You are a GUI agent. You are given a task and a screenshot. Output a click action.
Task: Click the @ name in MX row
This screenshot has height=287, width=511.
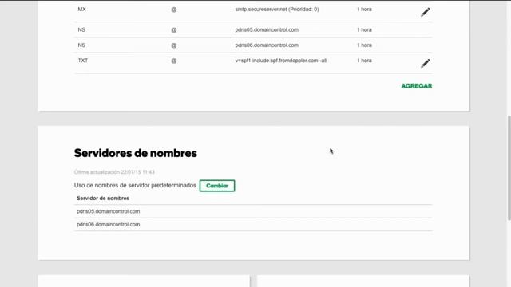pos(174,10)
